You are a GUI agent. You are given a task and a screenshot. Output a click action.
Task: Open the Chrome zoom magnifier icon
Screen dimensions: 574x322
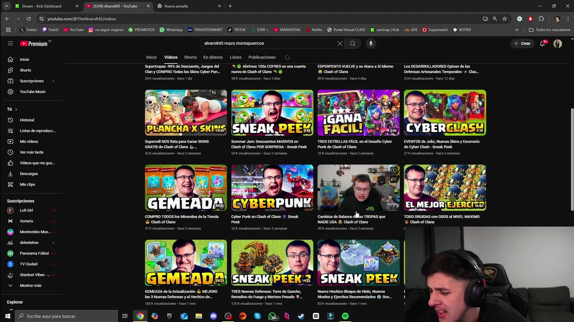pos(495,19)
